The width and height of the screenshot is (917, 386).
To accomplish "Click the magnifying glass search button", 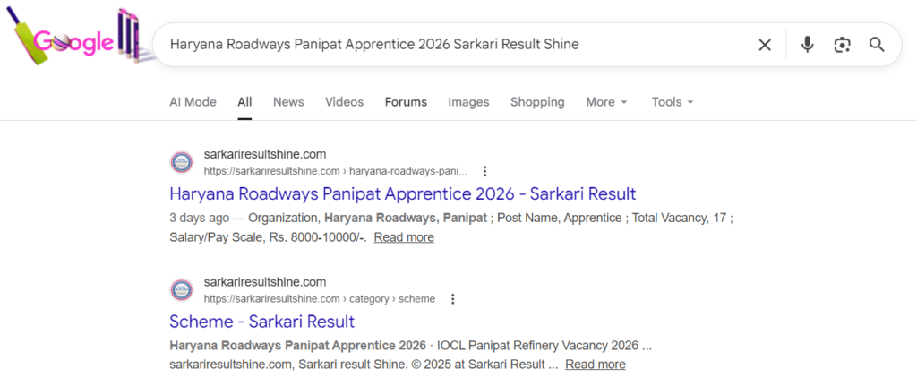I will click(x=877, y=45).
